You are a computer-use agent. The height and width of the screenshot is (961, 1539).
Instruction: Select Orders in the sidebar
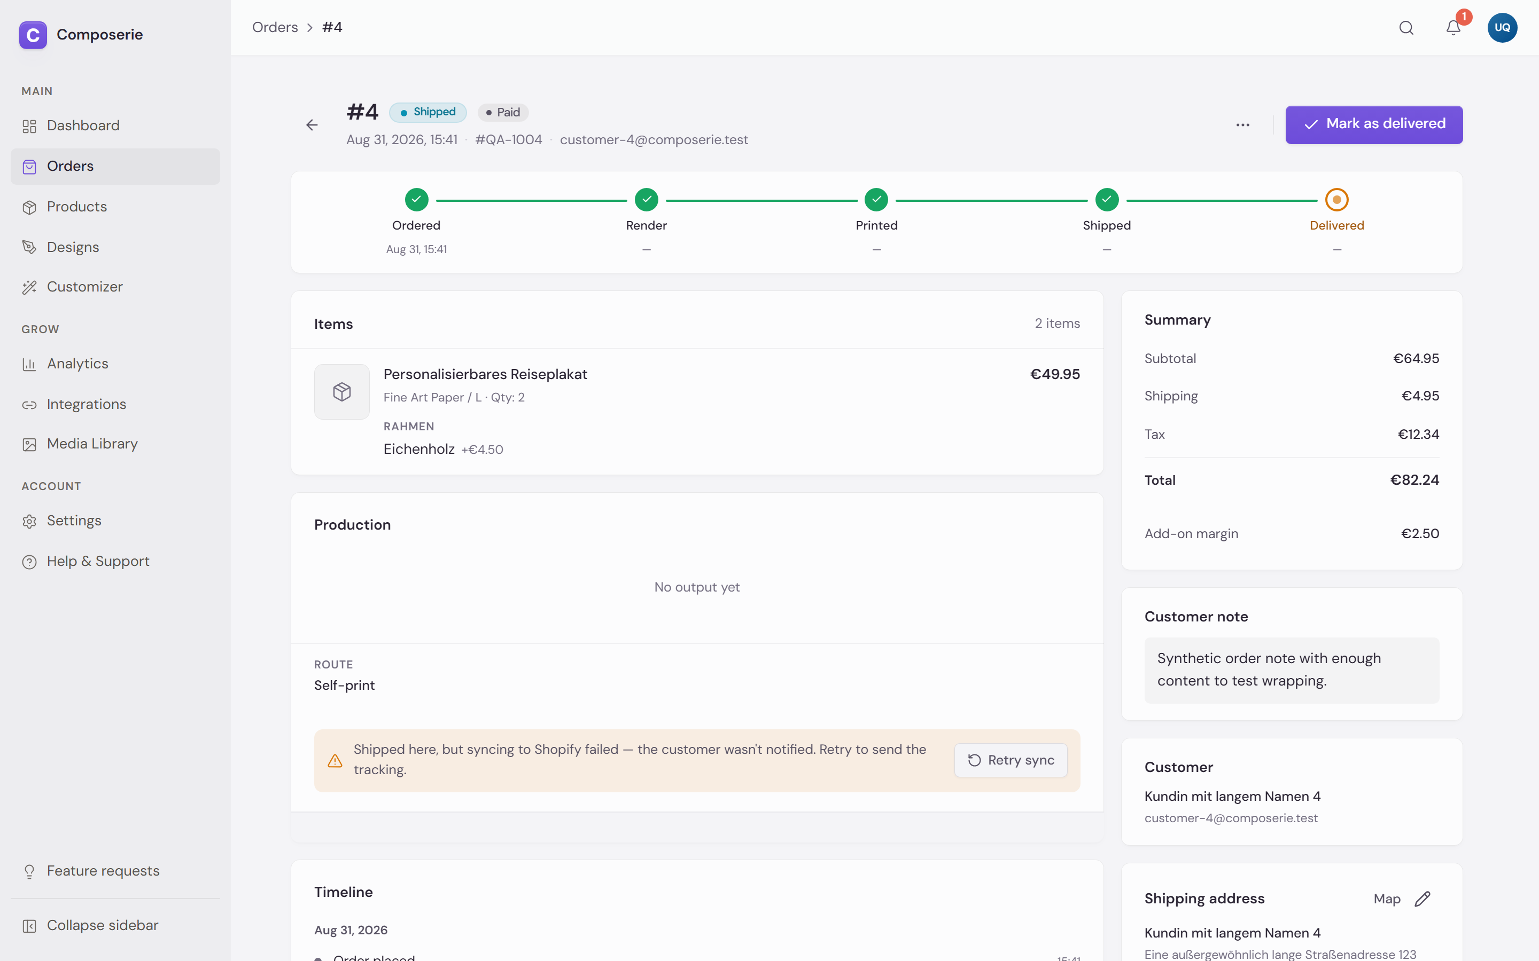click(115, 166)
